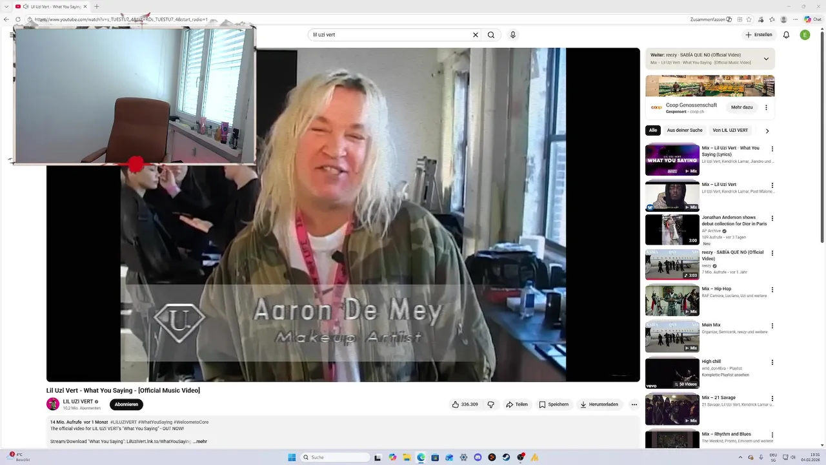Open YouTube notifications bell
The height and width of the screenshot is (465, 826).
pyautogui.click(x=786, y=35)
